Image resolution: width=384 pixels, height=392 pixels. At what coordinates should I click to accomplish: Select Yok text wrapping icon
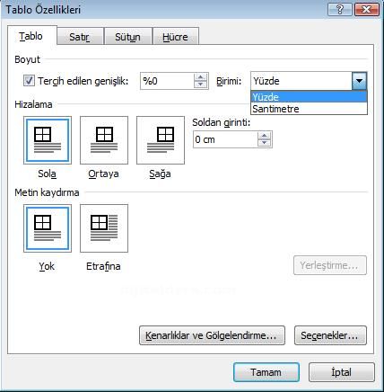click(x=48, y=228)
